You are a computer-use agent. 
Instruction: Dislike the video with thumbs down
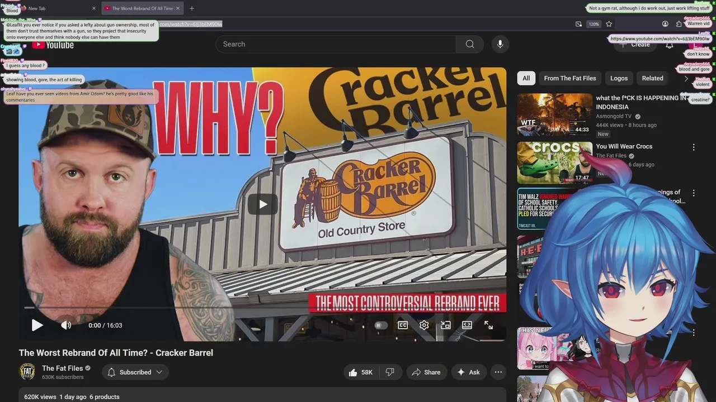click(x=390, y=372)
